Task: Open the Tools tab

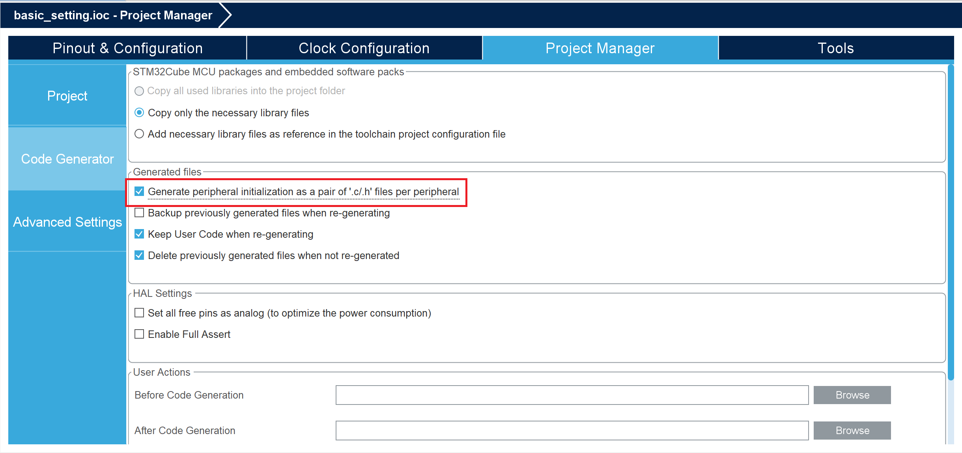Action: tap(835, 48)
